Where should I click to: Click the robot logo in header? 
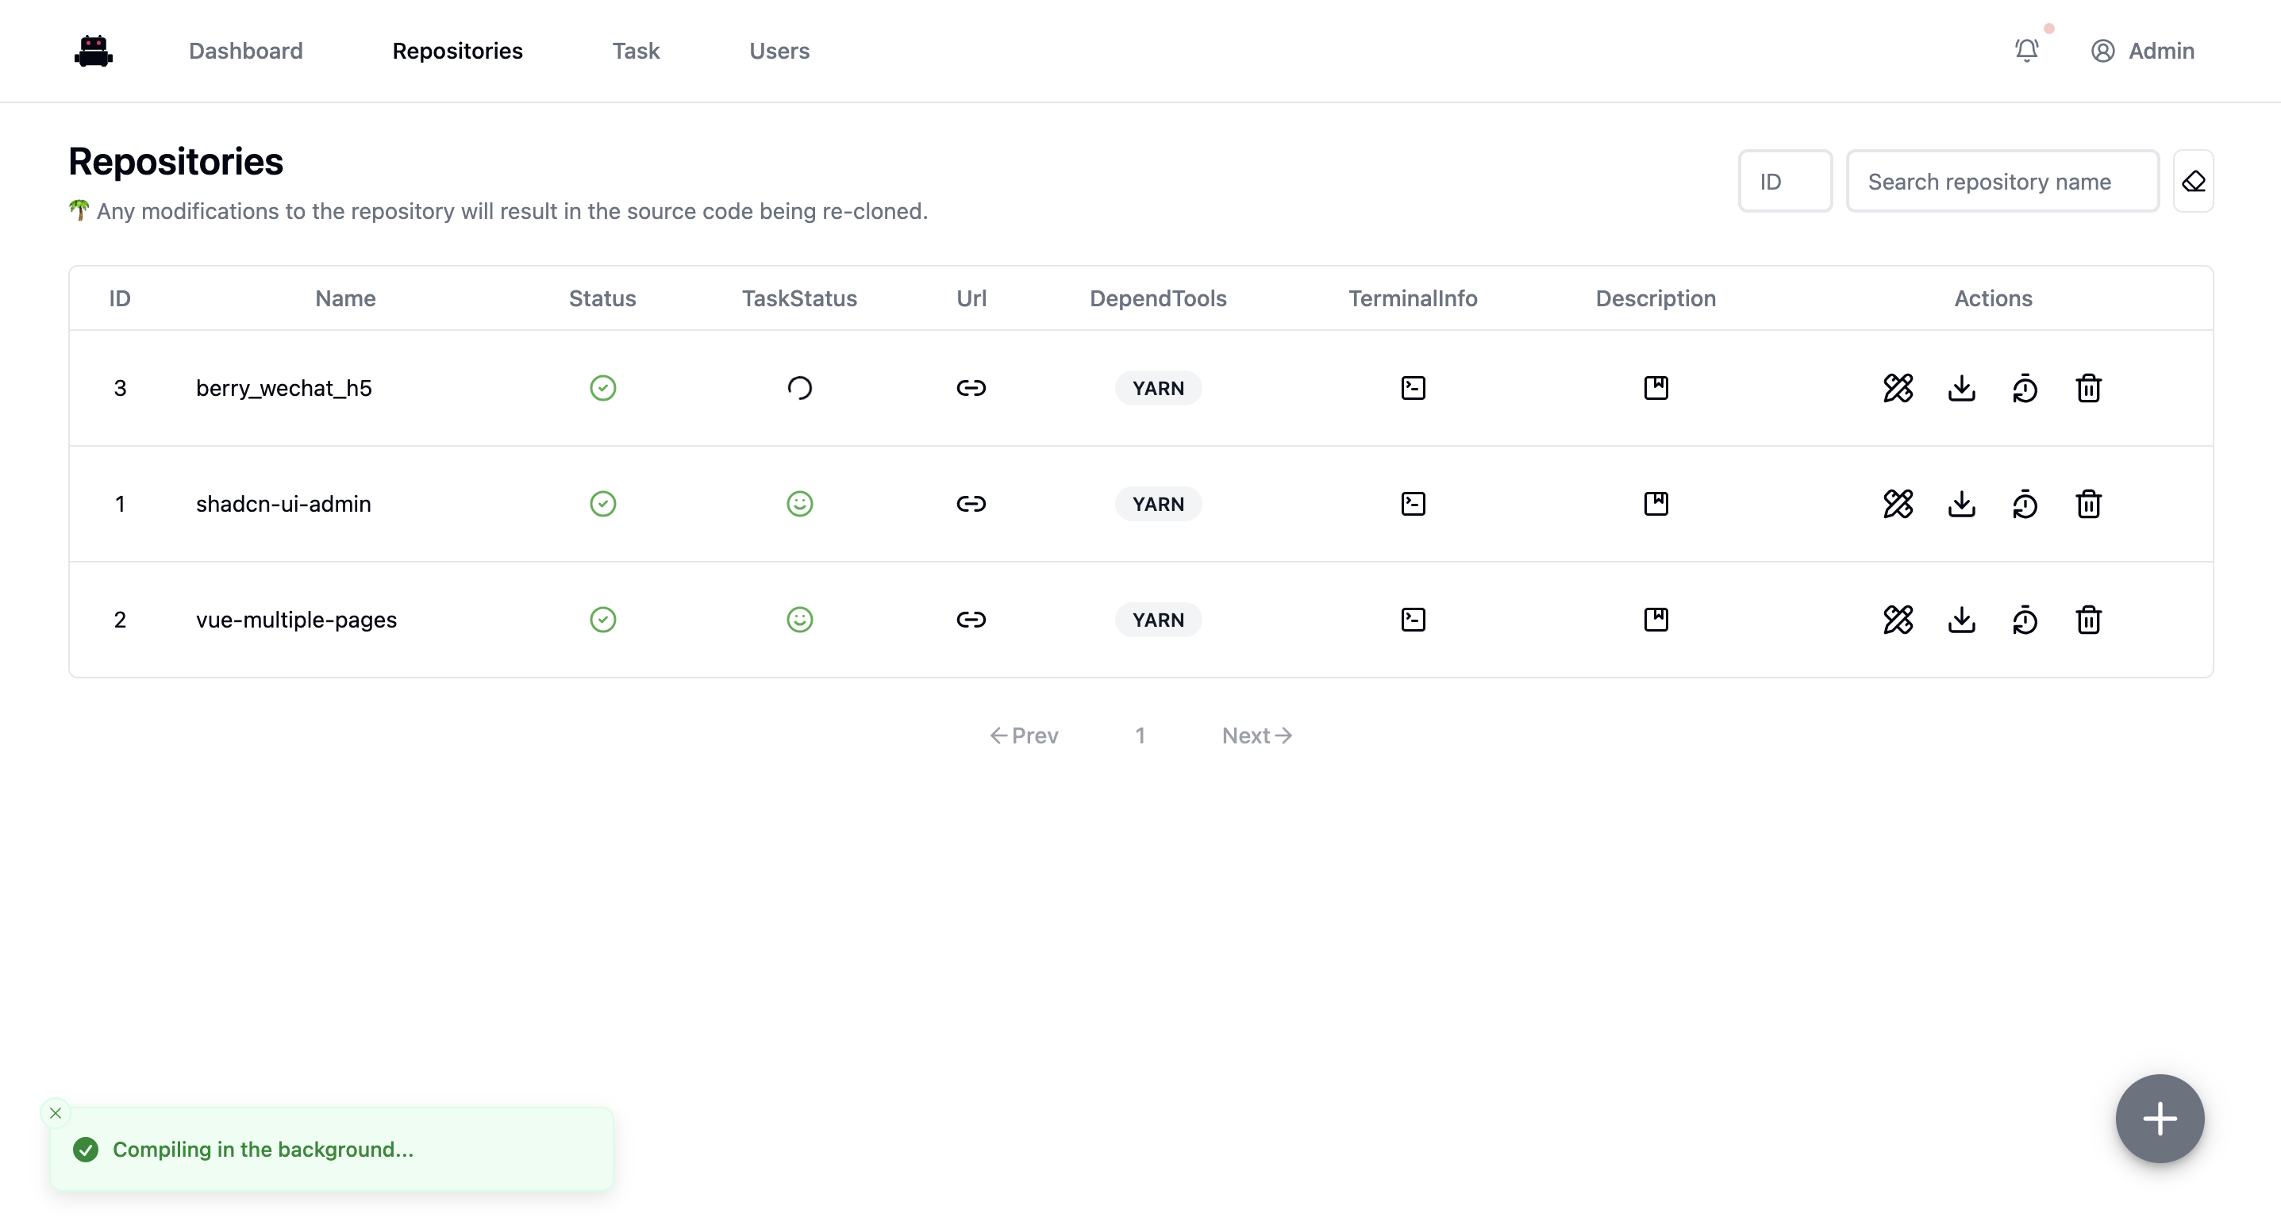(93, 51)
